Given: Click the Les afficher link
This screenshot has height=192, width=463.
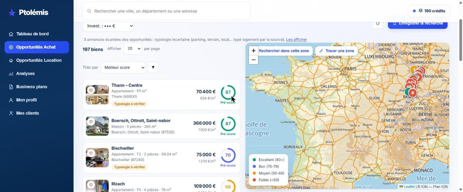Looking at the screenshot, I should pyautogui.click(x=297, y=40).
